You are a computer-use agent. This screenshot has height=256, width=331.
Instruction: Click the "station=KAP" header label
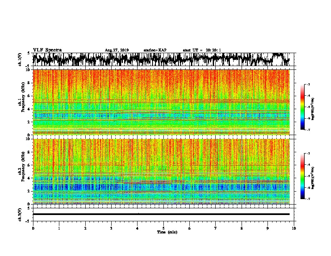click(155, 50)
